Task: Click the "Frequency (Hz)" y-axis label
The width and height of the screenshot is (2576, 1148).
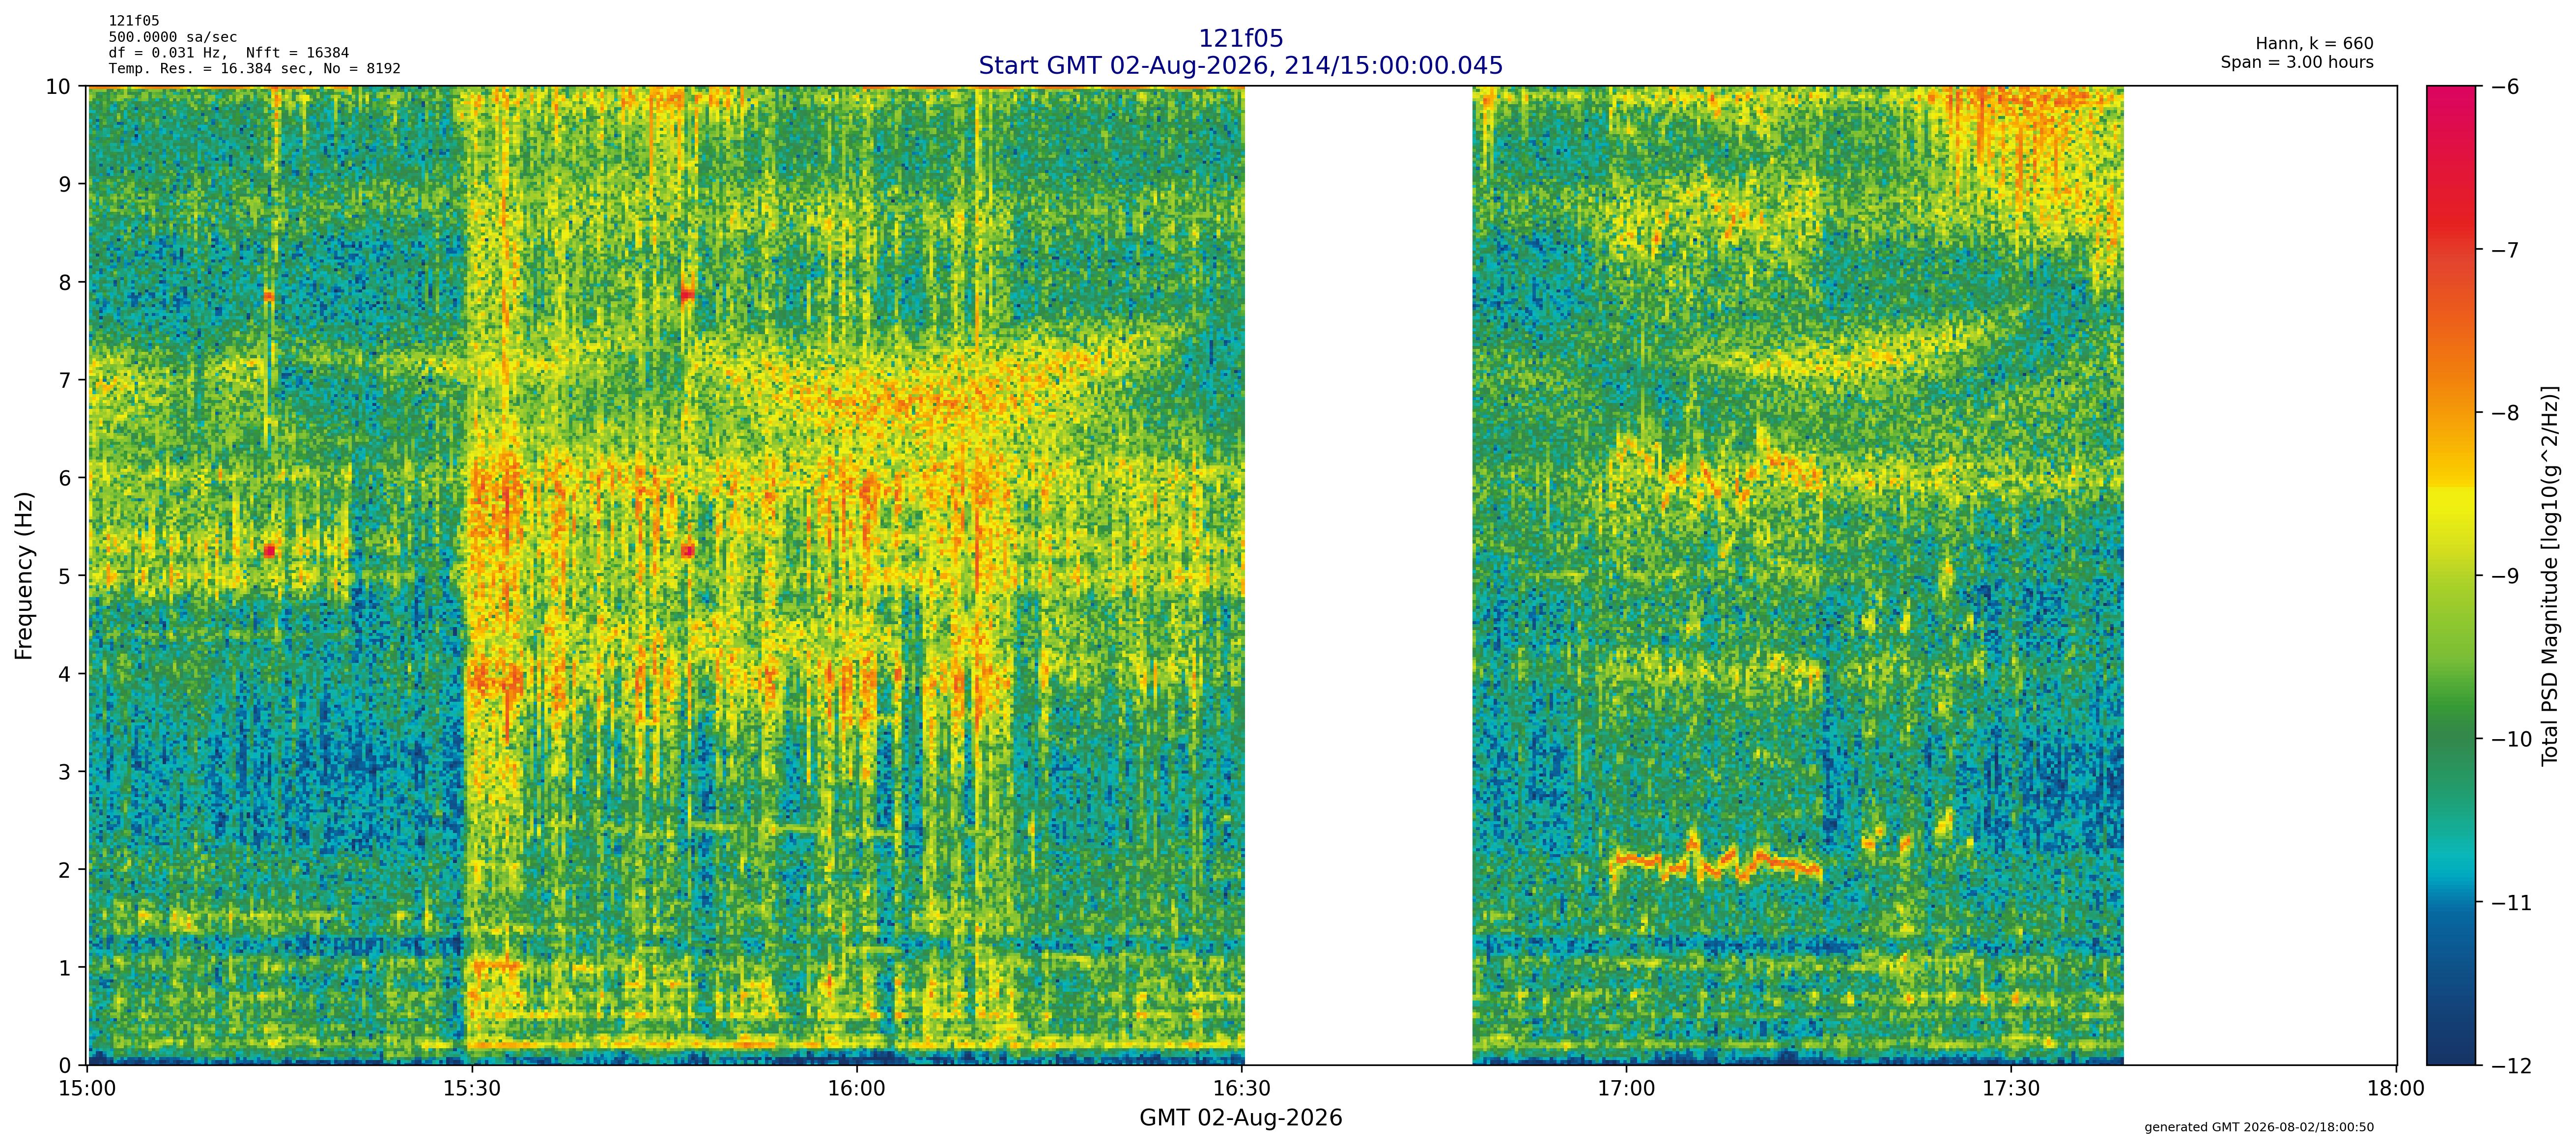Action: (25, 576)
